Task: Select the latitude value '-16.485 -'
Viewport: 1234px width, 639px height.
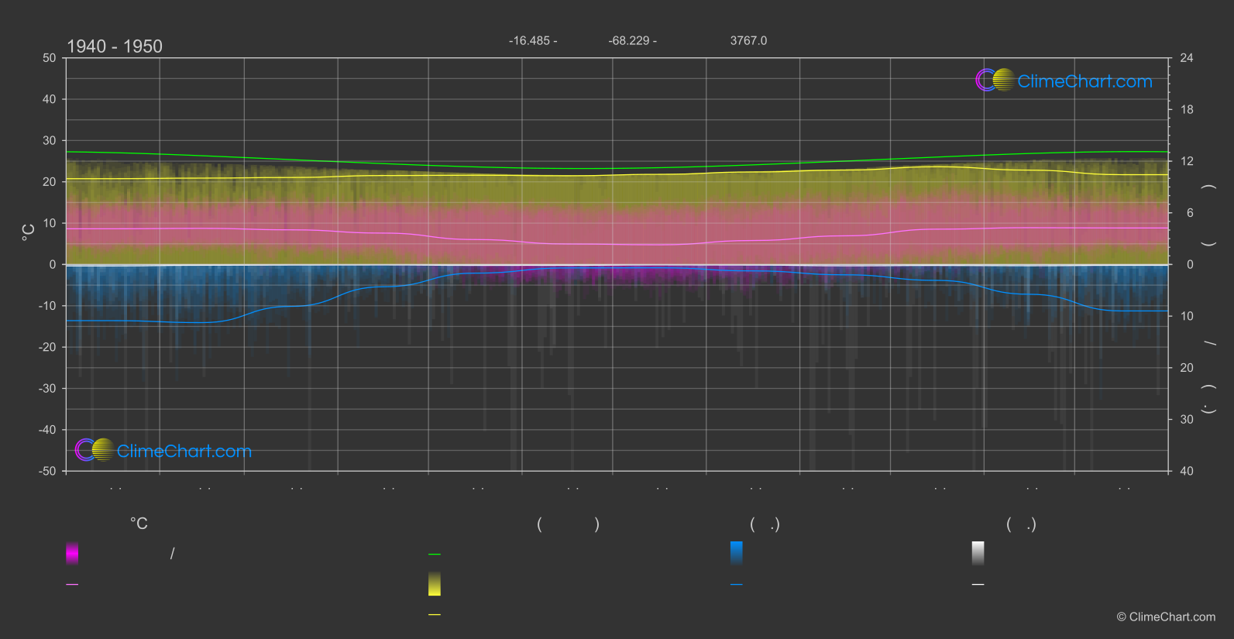Action: click(x=533, y=40)
